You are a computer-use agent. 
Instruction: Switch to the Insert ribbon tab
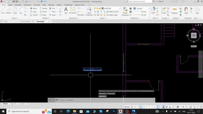point(10,5)
